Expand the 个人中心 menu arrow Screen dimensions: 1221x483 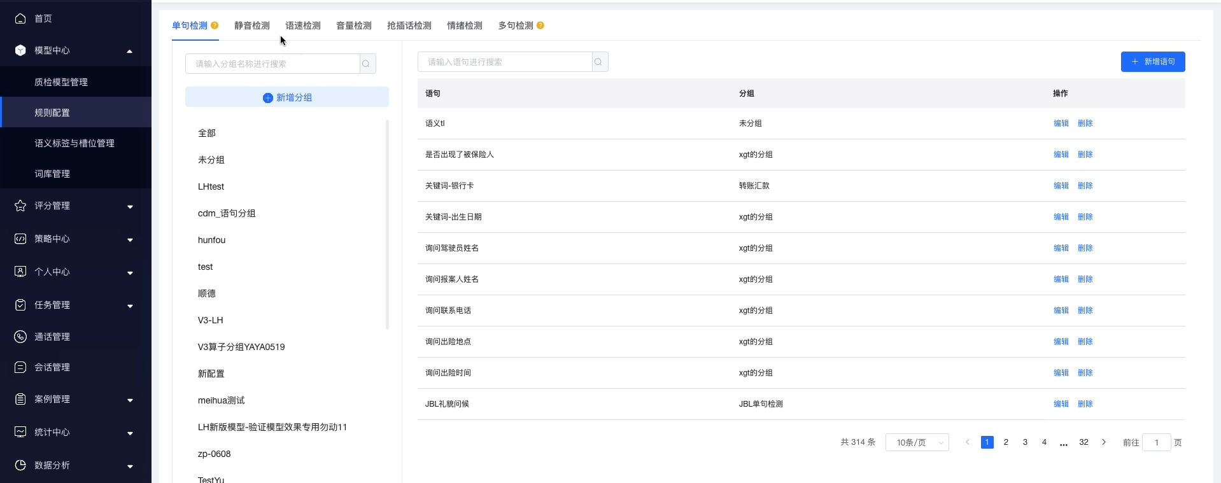pyautogui.click(x=130, y=273)
